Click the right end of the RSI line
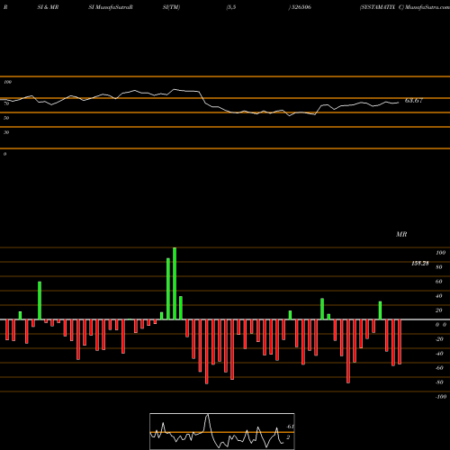The width and height of the screenshot is (450, 450). [399, 103]
